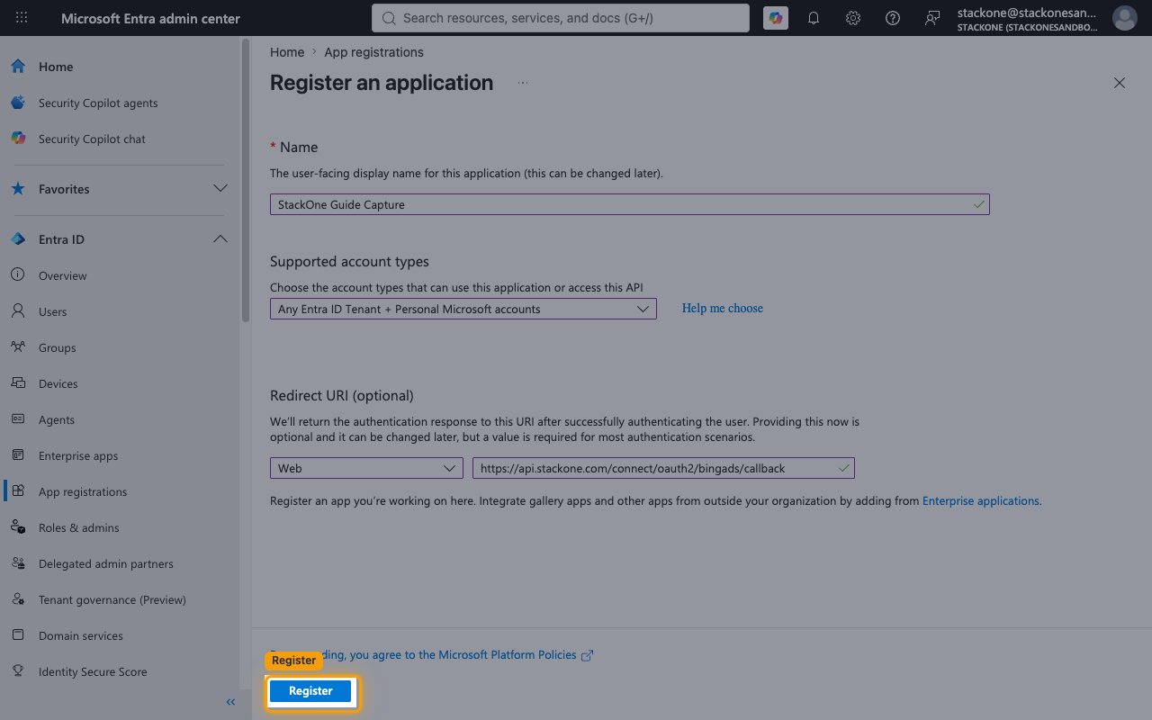This screenshot has height=720, width=1152.
Task: Open Copilot from the top bar
Action: [775, 18]
